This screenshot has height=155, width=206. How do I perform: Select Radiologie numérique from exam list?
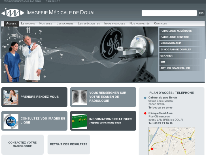pos(176,31)
